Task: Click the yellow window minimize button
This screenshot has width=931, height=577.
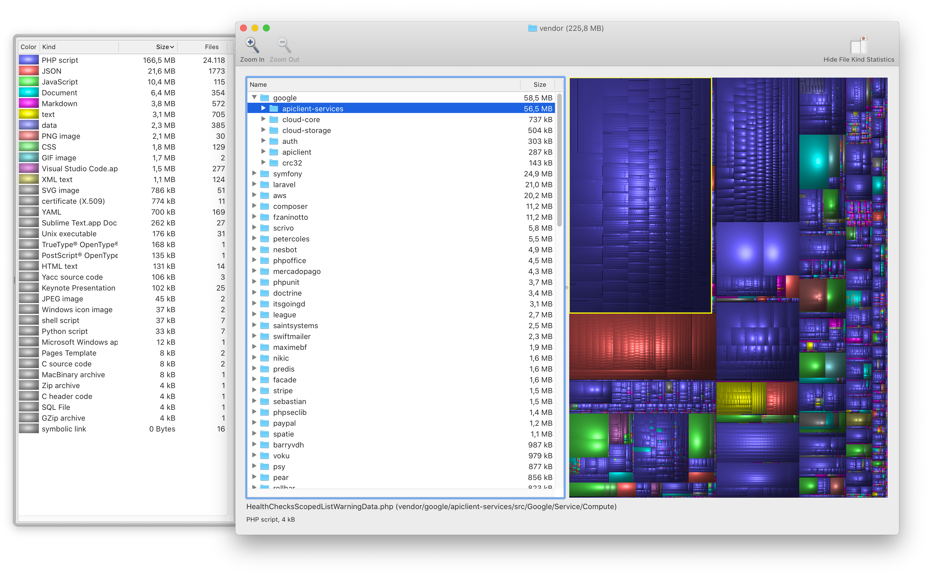Action: pos(255,28)
